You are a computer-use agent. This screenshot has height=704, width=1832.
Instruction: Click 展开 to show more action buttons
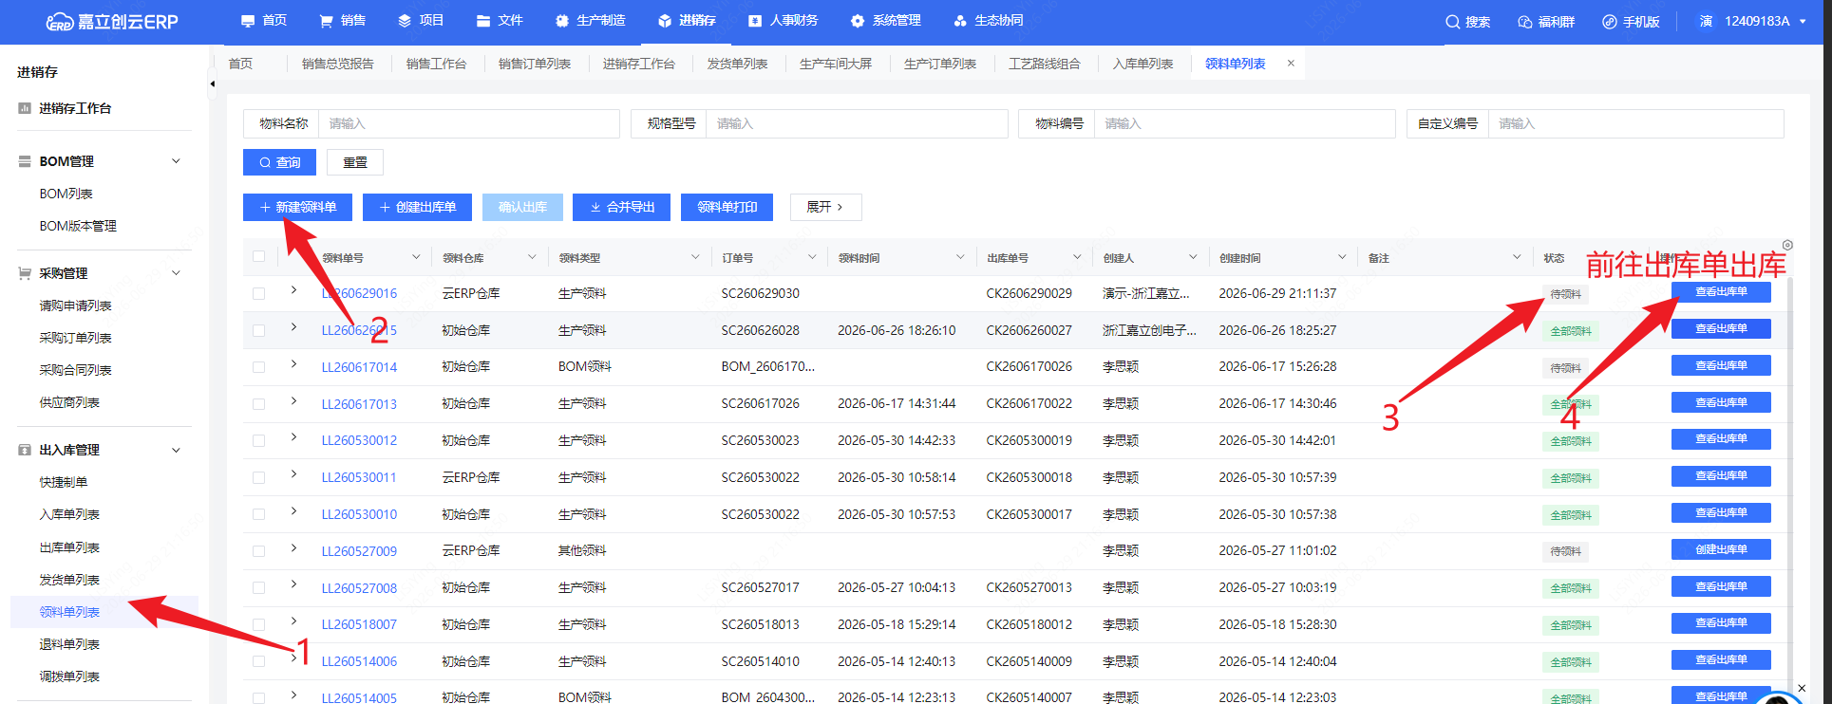[825, 207]
